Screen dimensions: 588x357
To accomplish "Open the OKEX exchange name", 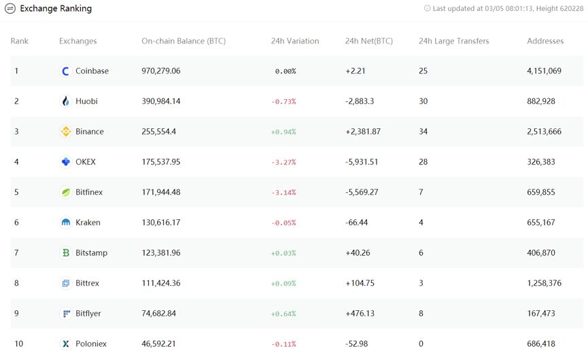I will 86,162.
